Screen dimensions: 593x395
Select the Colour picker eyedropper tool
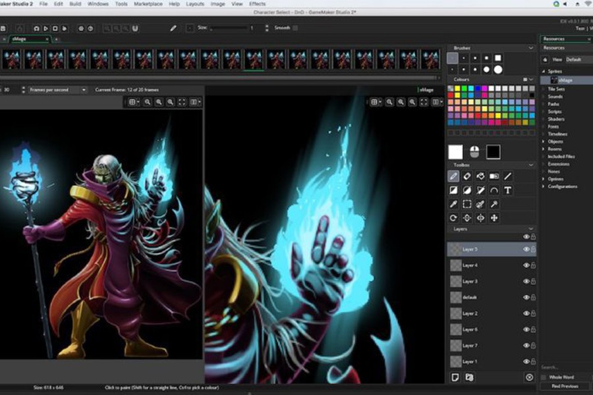coord(453,204)
